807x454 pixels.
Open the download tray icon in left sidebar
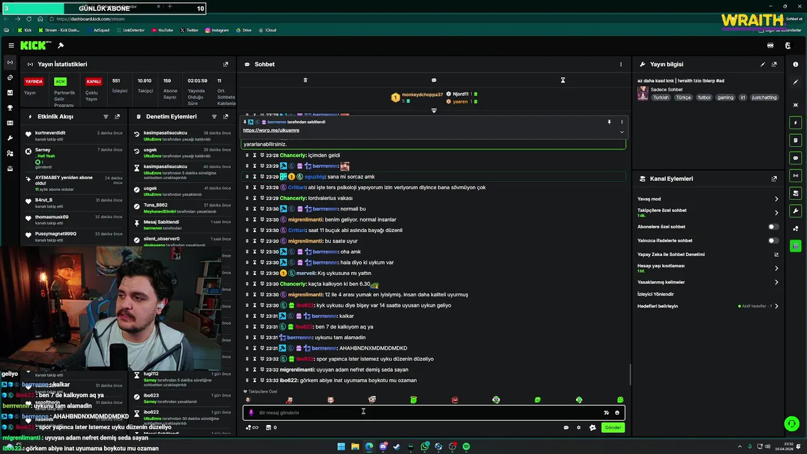coord(9,168)
